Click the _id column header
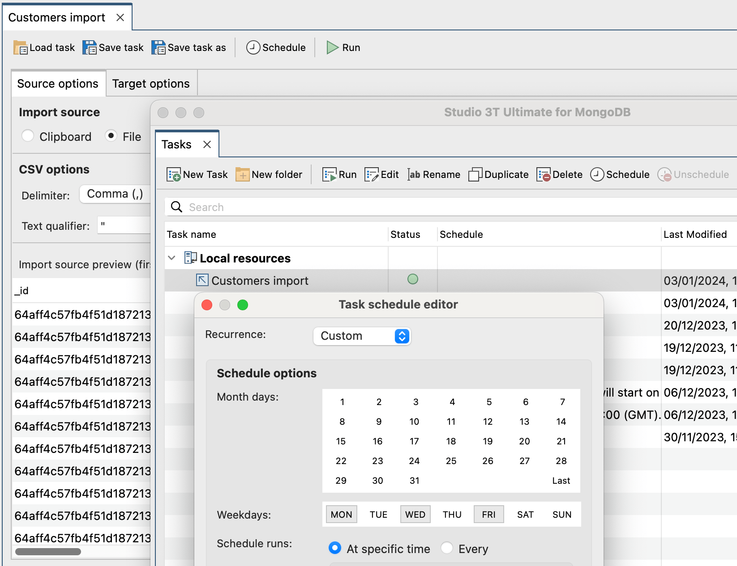737x566 pixels. coord(82,291)
